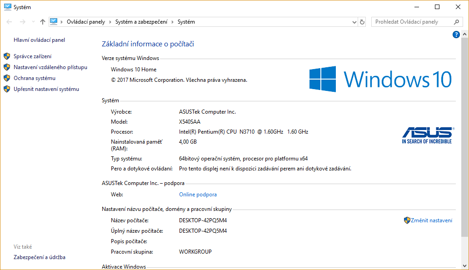Image resolution: width=469 pixels, height=270 pixels.
Task: Click the shield icon beside Změnit nastavení
Action: [x=407, y=220]
